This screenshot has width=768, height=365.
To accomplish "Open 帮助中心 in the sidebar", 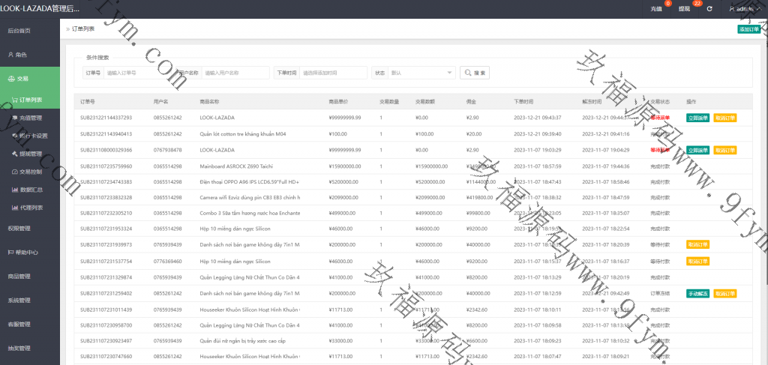I will (x=22, y=253).
